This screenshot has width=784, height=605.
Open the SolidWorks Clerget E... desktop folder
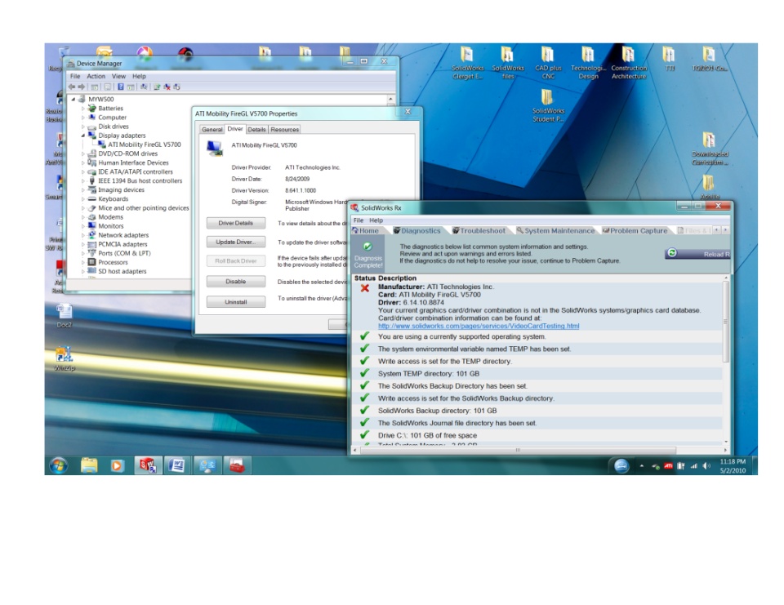(467, 63)
